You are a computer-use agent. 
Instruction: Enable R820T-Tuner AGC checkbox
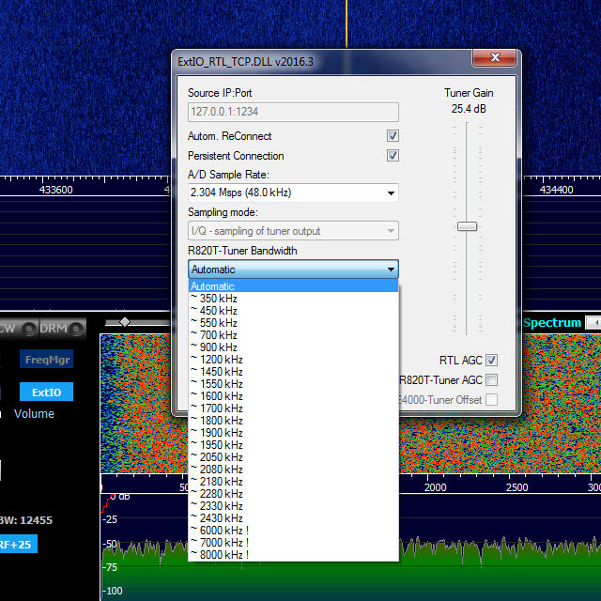(x=491, y=380)
